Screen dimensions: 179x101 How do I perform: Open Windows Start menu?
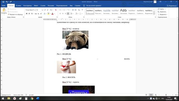(x=3, y=98)
